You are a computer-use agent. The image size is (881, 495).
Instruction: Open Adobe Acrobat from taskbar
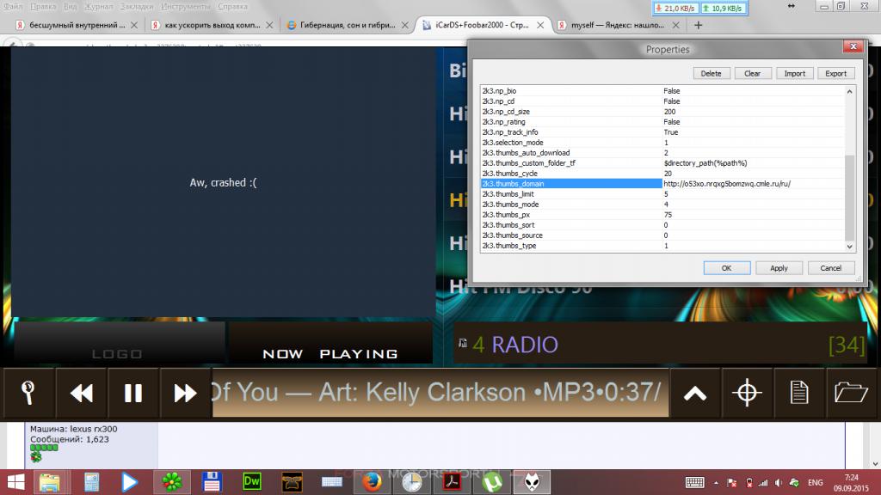453,482
